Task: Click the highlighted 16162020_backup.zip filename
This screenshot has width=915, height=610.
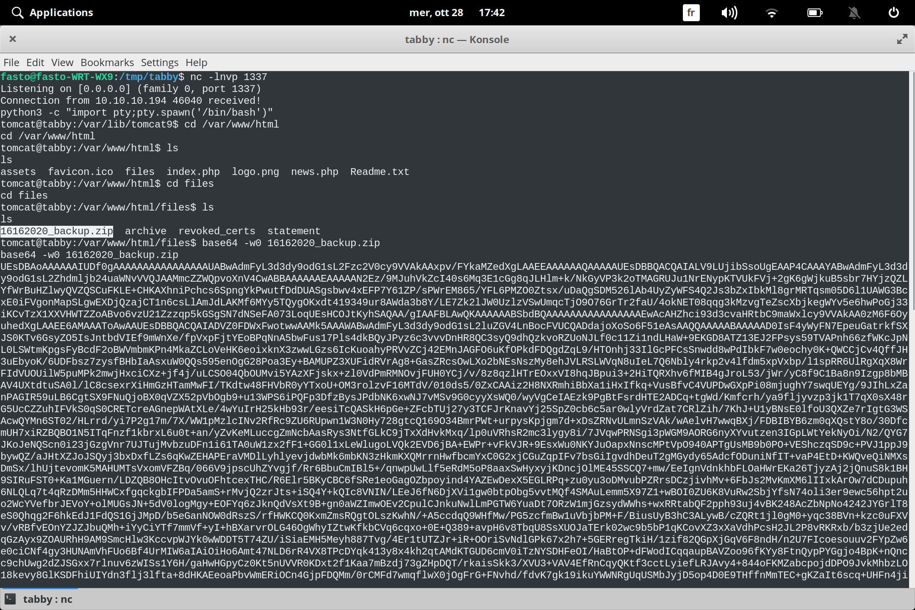Action: click(57, 231)
